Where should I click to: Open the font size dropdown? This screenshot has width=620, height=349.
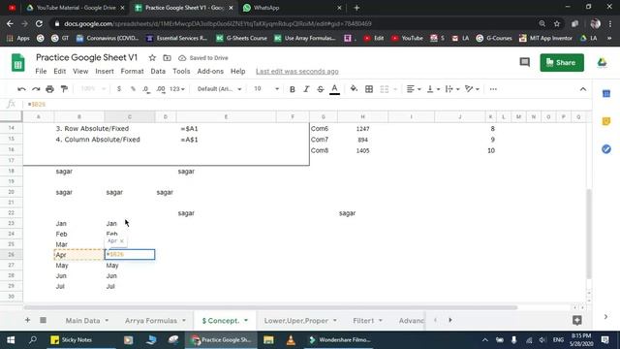[x=266, y=89]
